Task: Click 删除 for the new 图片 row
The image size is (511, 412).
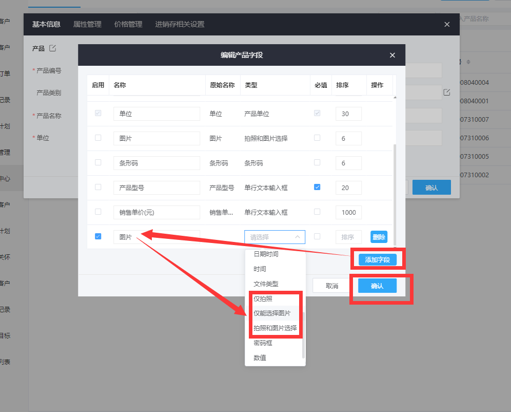Action: pyautogui.click(x=379, y=237)
